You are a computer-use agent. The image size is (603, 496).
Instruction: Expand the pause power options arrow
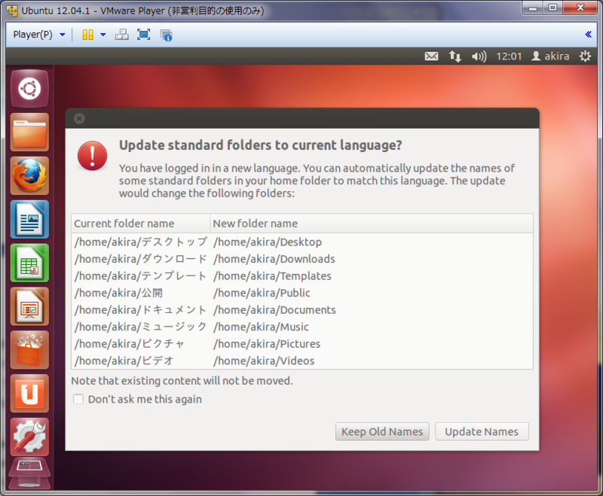[103, 35]
